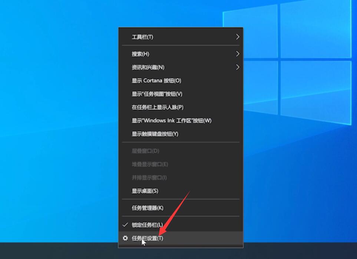Expand the 工具栏(T) submenu arrow
The height and width of the screenshot is (259, 357).
238,37
